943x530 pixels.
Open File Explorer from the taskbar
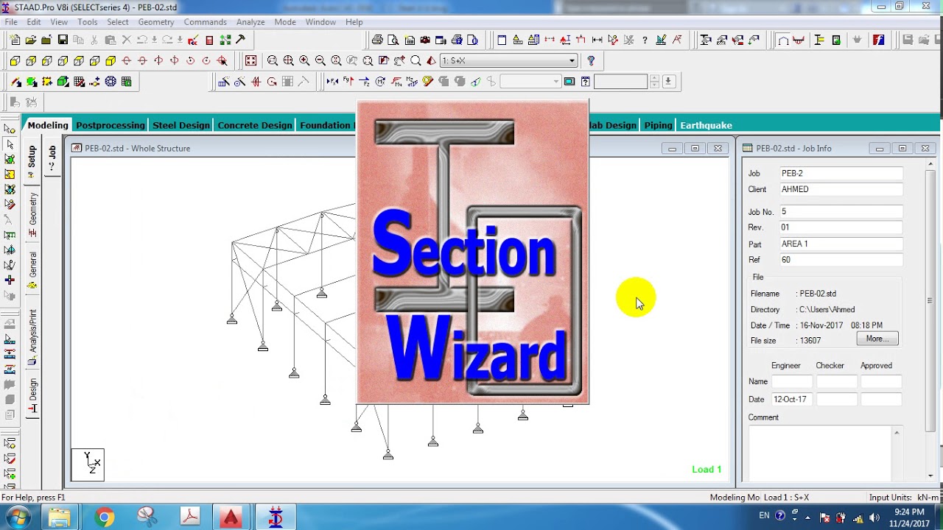60,517
